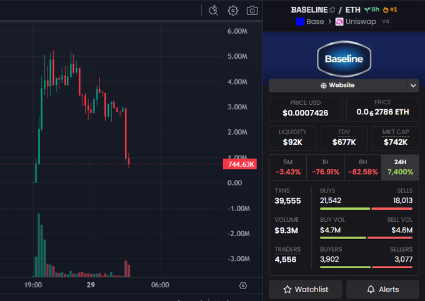Click the price 2786 ETH box

click(x=382, y=109)
